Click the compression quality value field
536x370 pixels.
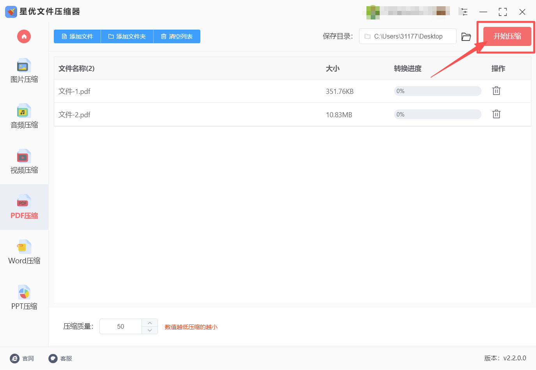120,326
